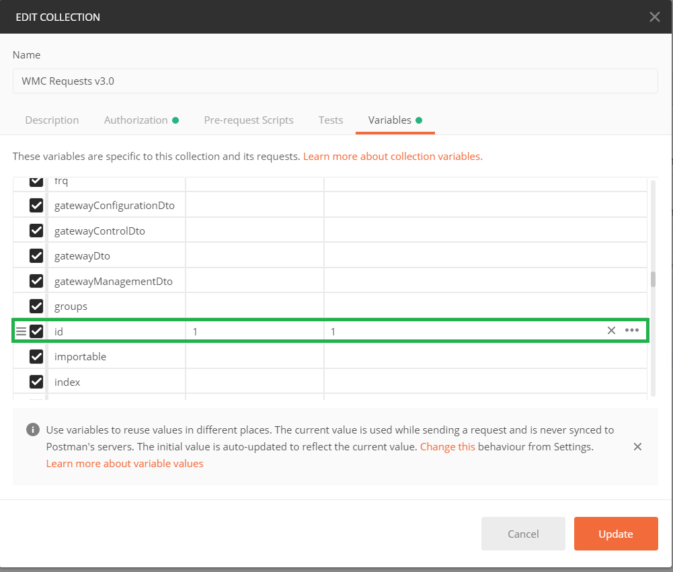The height and width of the screenshot is (572, 673).
Task: Switch to the Description tab
Action: [x=52, y=120]
